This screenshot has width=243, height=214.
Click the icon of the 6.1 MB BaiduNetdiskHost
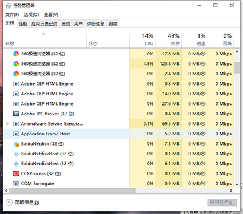click(x=16, y=164)
